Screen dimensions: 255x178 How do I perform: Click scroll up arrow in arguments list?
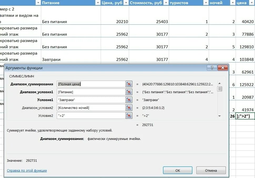[220, 83]
